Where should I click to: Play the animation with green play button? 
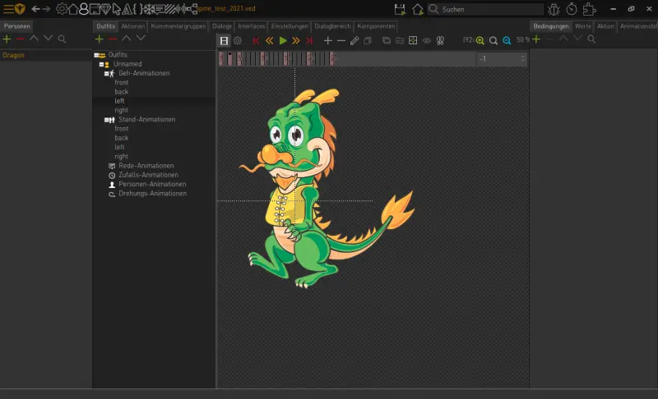282,40
